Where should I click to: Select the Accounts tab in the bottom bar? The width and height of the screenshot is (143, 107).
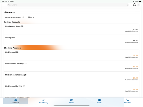(x=16, y=101)
